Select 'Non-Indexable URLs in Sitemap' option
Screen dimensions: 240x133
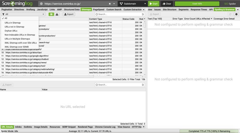coord(20,35)
